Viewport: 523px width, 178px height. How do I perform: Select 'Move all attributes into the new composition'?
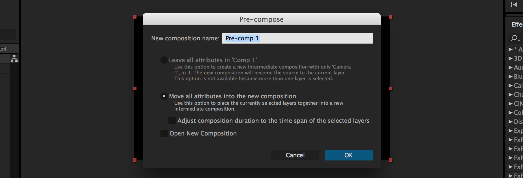[x=164, y=96]
